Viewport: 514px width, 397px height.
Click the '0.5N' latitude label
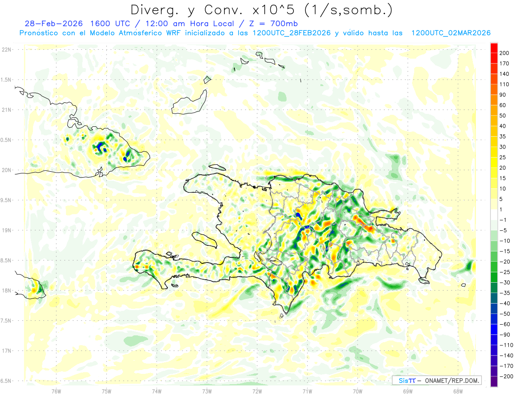point(6,140)
